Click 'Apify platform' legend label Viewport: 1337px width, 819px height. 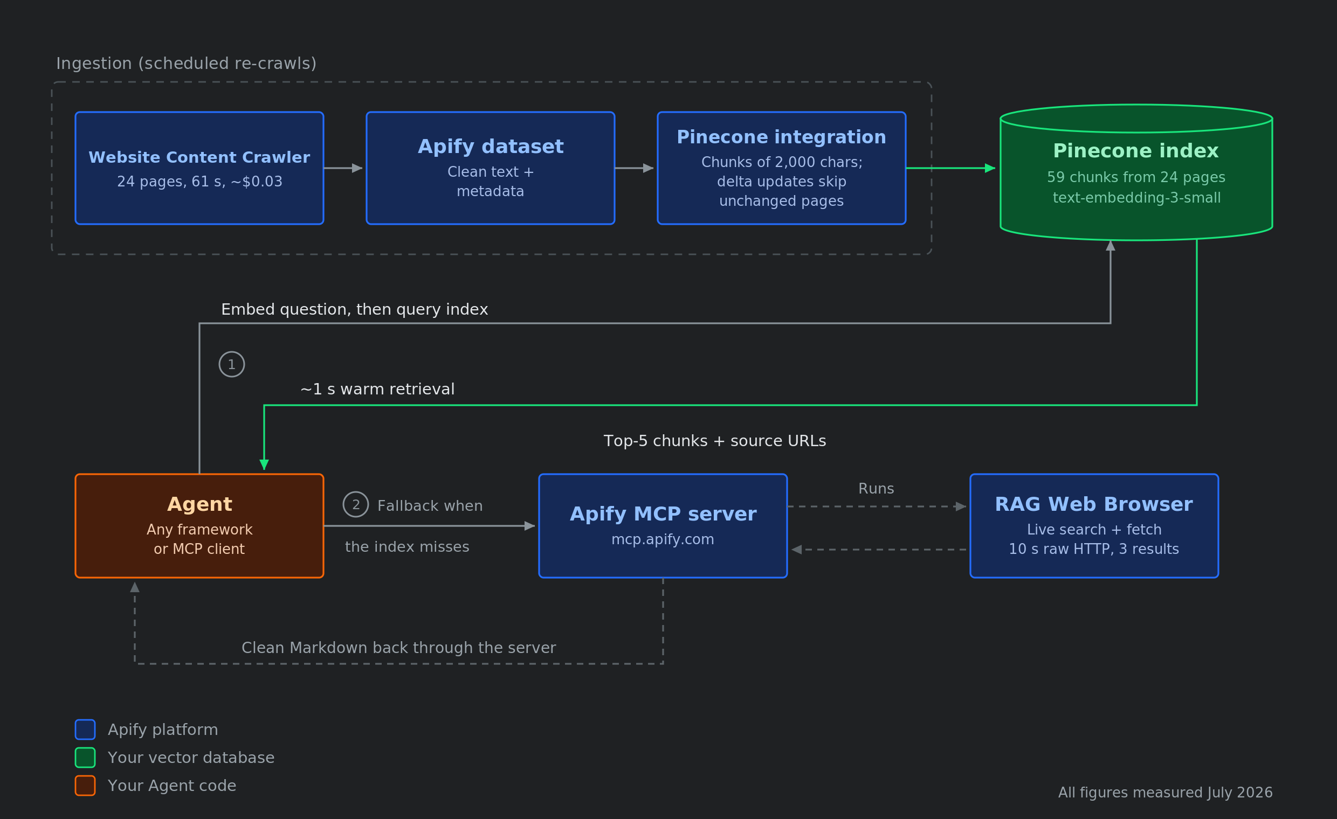(163, 730)
